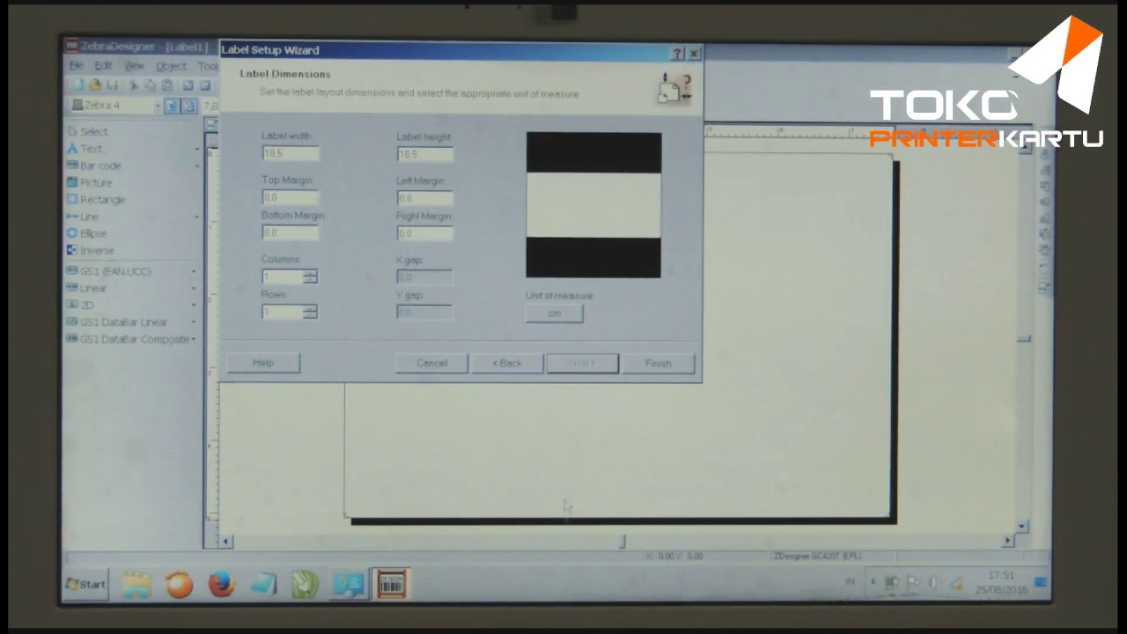
Task: Choose GS1 DataBar Linear tool
Action: pos(117,322)
